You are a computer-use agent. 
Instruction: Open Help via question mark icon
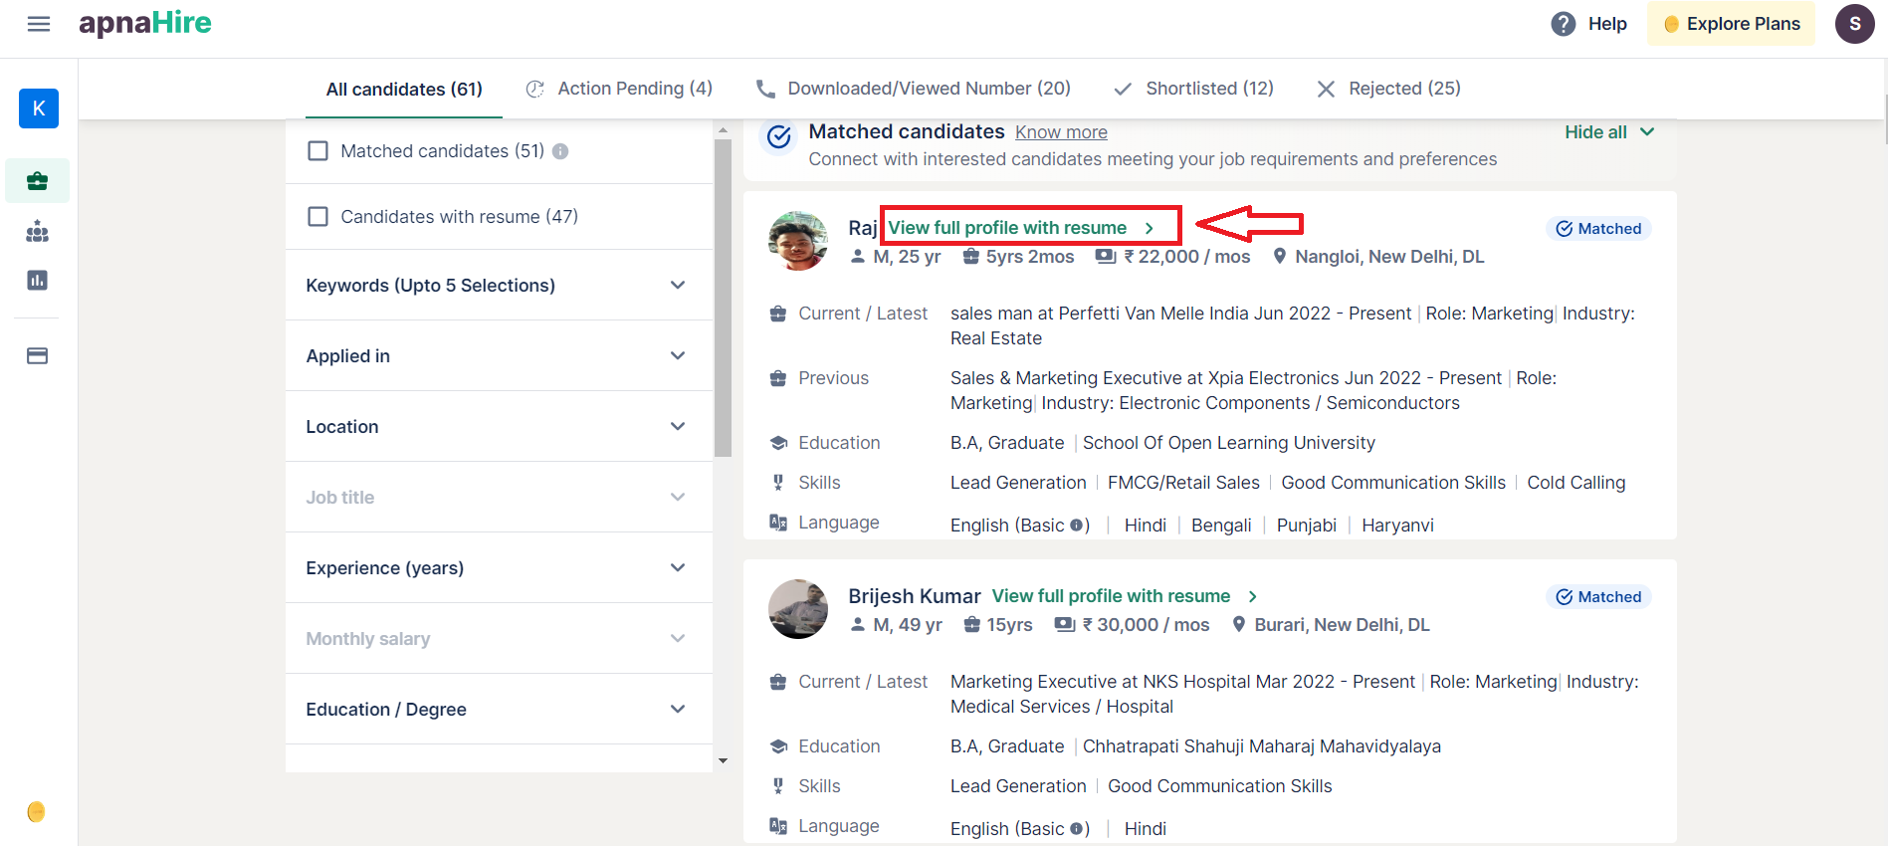point(1564,24)
